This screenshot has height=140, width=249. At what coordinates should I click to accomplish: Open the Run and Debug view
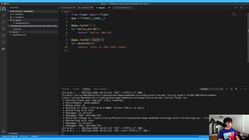[x=4, y=28]
